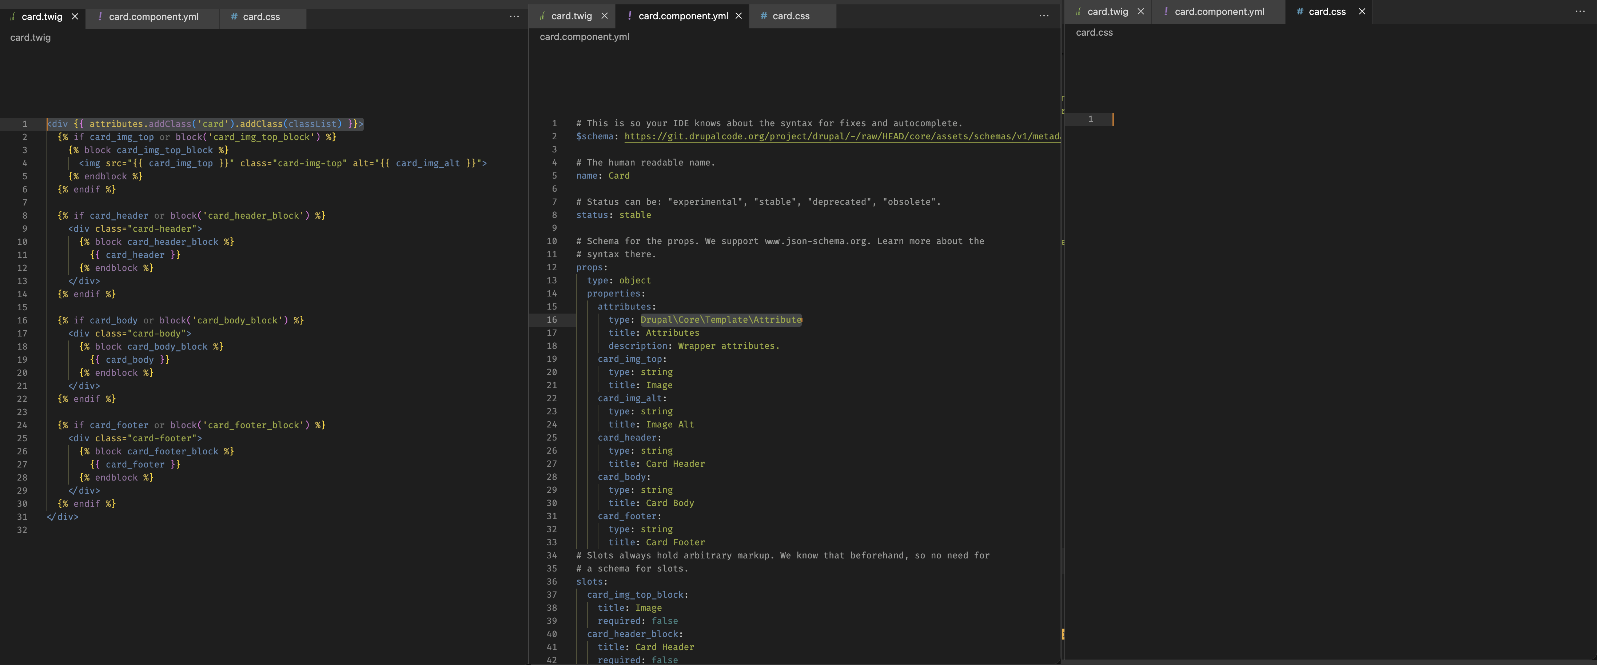Viewport: 1597px width, 665px height.
Task: Open More Actions menu in right editor group
Action: 1580,12
